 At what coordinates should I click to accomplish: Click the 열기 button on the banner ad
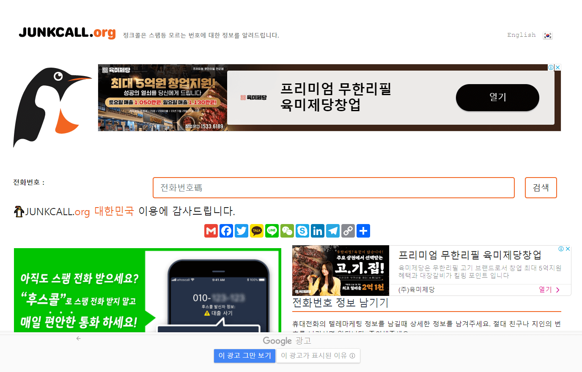coord(497,98)
